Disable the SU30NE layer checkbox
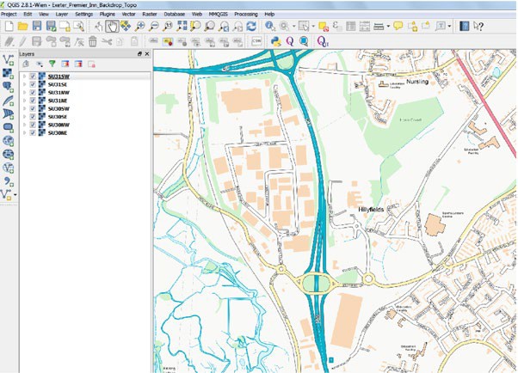Viewport: 518px width, 373px height. [x=33, y=132]
